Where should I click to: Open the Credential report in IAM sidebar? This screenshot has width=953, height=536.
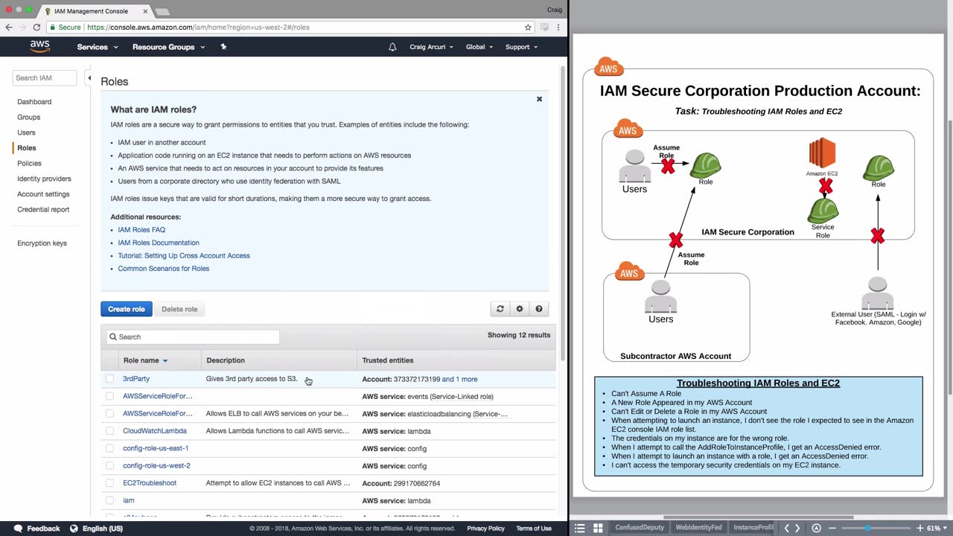pos(43,209)
